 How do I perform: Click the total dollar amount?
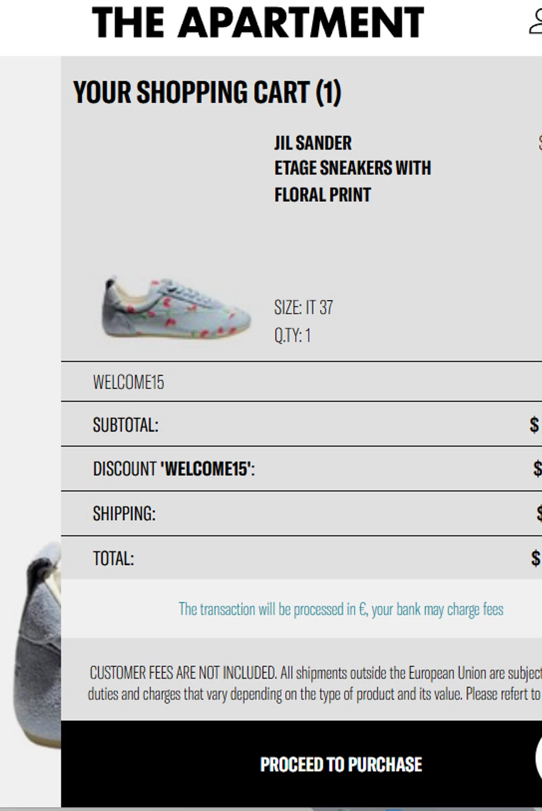[536, 558]
